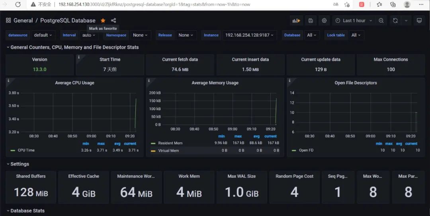Sort CPU legend by max column
The height and width of the screenshot is (216, 430).
click(x=101, y=144)
